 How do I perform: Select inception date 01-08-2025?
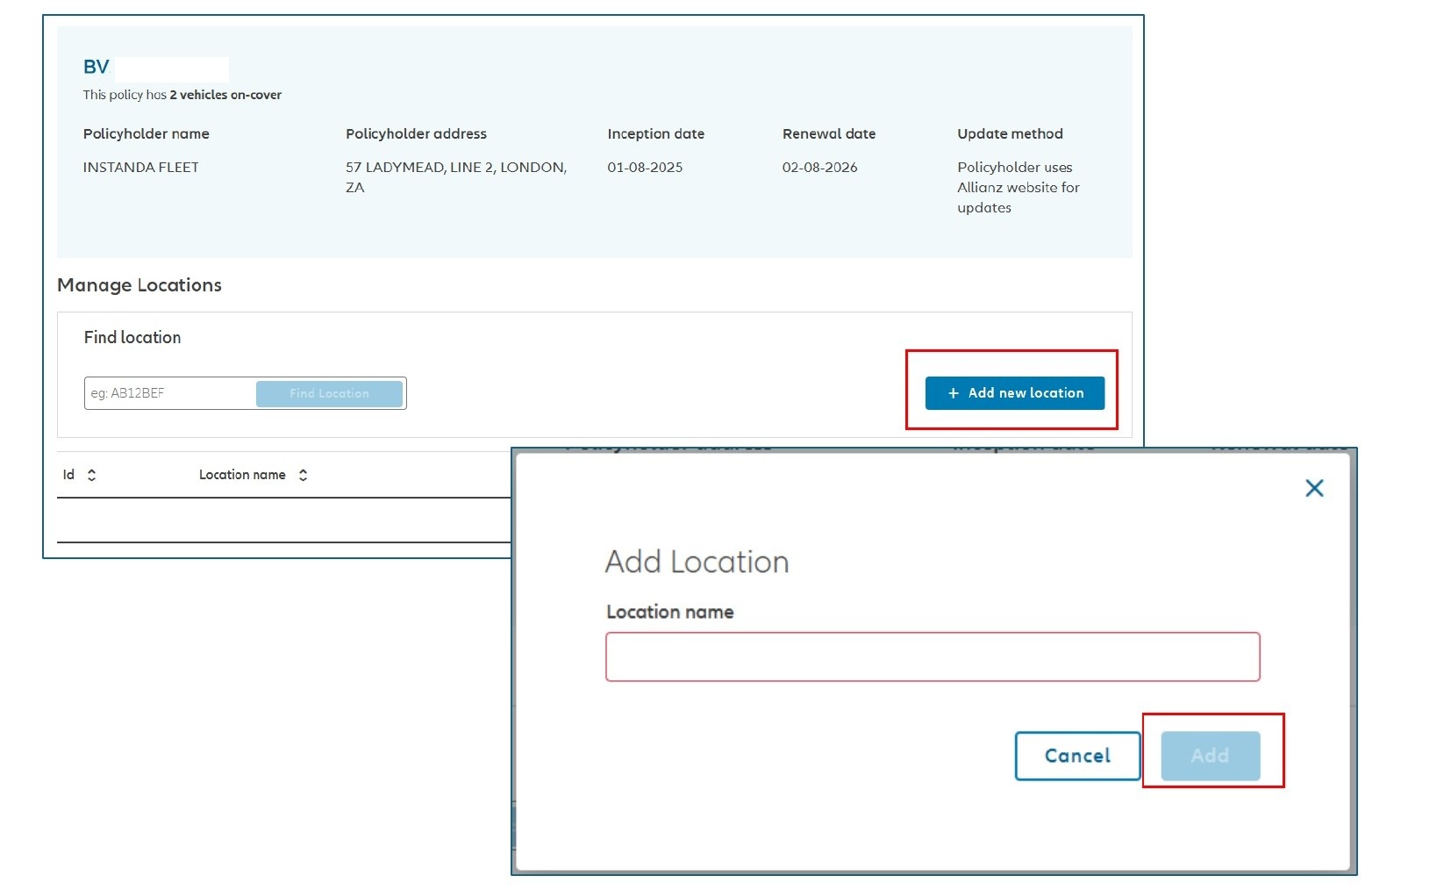click(x=645, y=167)
